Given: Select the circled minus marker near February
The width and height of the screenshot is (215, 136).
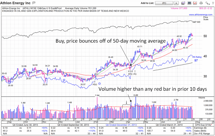Looking at the screenshot, I should (99, 84).
